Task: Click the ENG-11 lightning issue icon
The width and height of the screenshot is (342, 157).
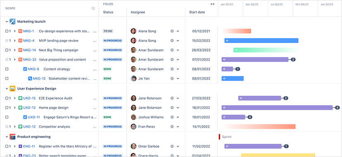Action: pyautogui.click(x=20, y=146)
